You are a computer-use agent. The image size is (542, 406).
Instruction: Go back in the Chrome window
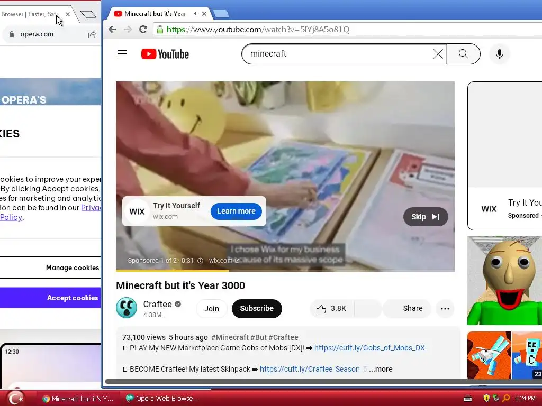pyautogui.click(x=112, y=30)
